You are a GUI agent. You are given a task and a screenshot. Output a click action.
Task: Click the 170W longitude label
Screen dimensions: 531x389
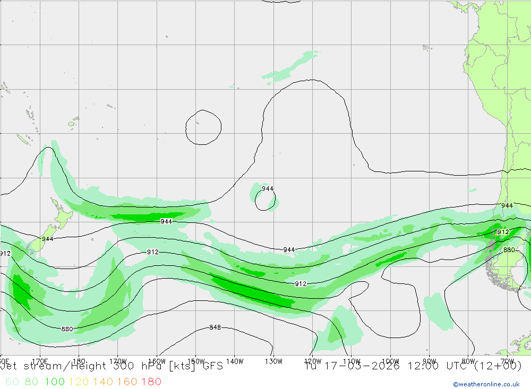pyautogui.click(x=118, y=361)
